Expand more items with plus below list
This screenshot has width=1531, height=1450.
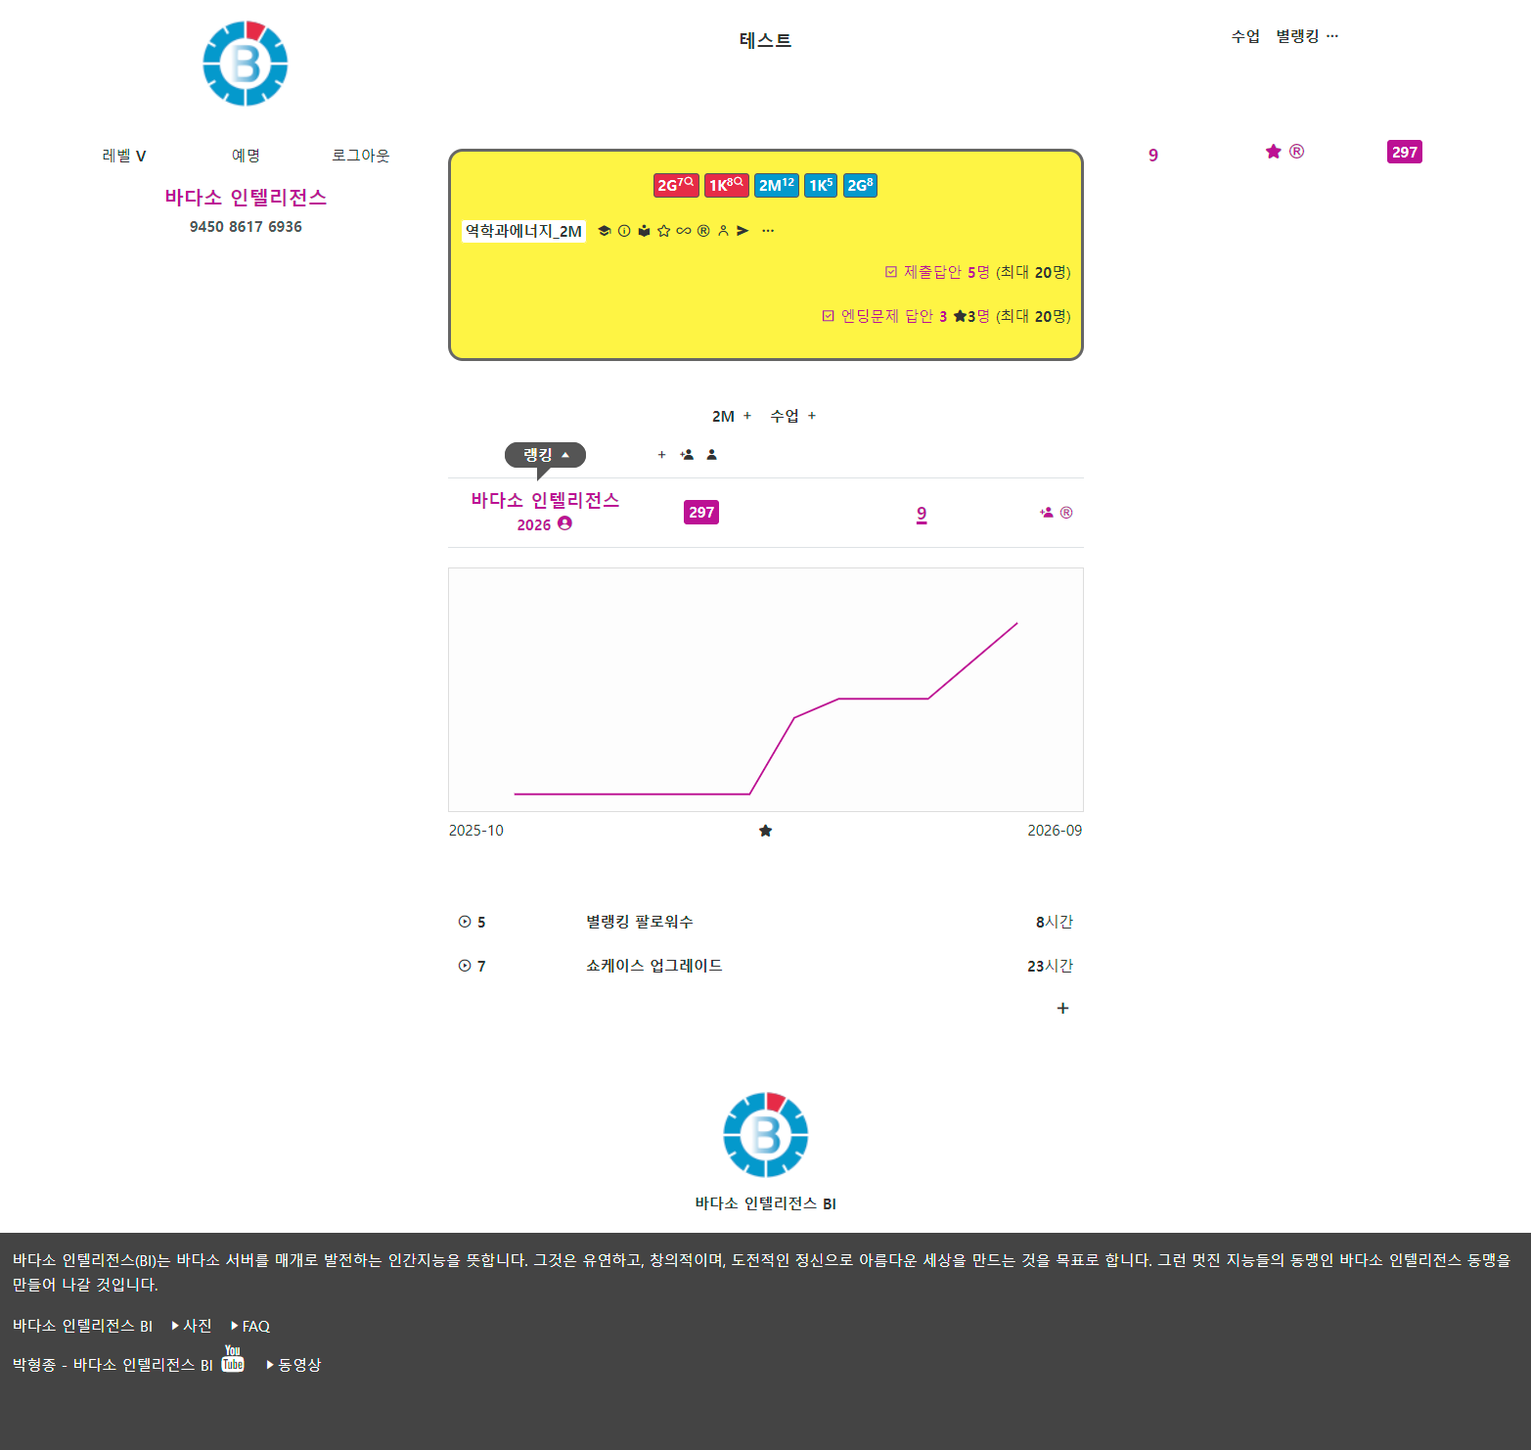pos(1062,1008)
